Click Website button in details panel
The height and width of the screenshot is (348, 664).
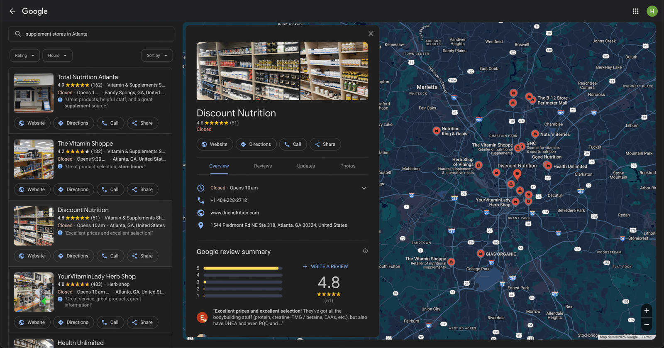[215, 144]
